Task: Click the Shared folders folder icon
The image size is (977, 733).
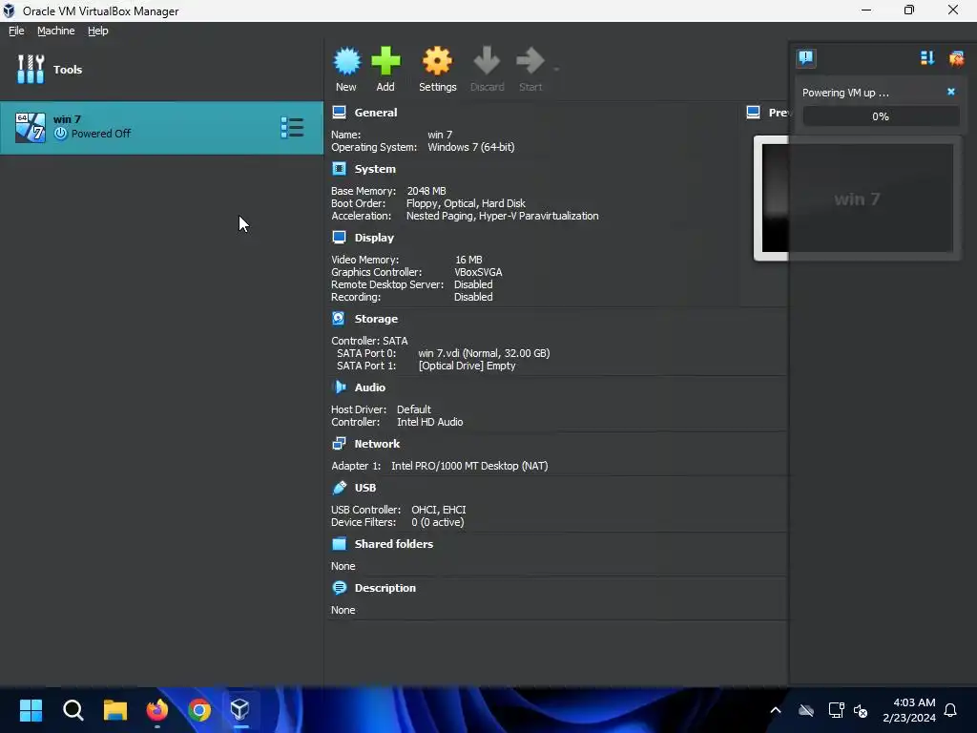Action: pos(339,543)
